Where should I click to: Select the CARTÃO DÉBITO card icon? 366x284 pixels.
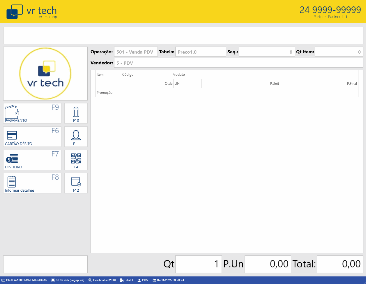click(x=12, y=135)
